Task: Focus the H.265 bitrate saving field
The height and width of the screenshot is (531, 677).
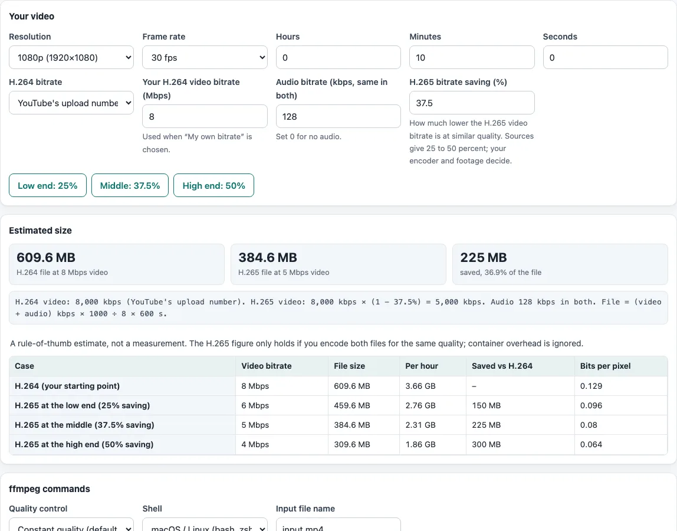Action: tap(472, 103)
